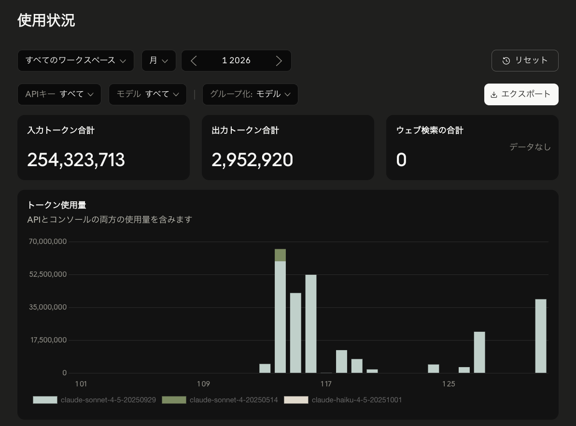Toggle the claude-sonnet-4-20250514 legend swatch
This screenshot has width=576, height=426.
[x=174, y=400]
